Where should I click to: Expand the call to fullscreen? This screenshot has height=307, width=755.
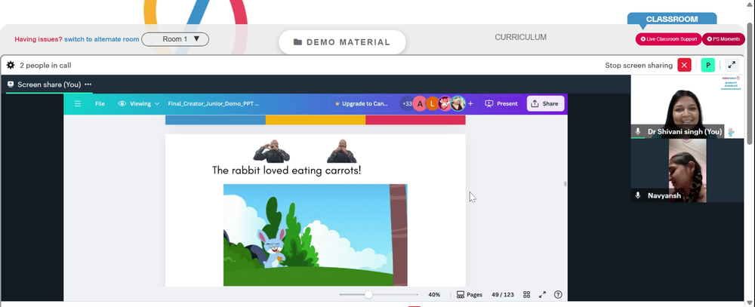732,65
